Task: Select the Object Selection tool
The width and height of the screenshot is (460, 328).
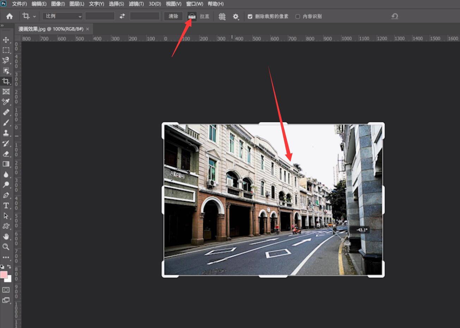Action: coord(6,71)
